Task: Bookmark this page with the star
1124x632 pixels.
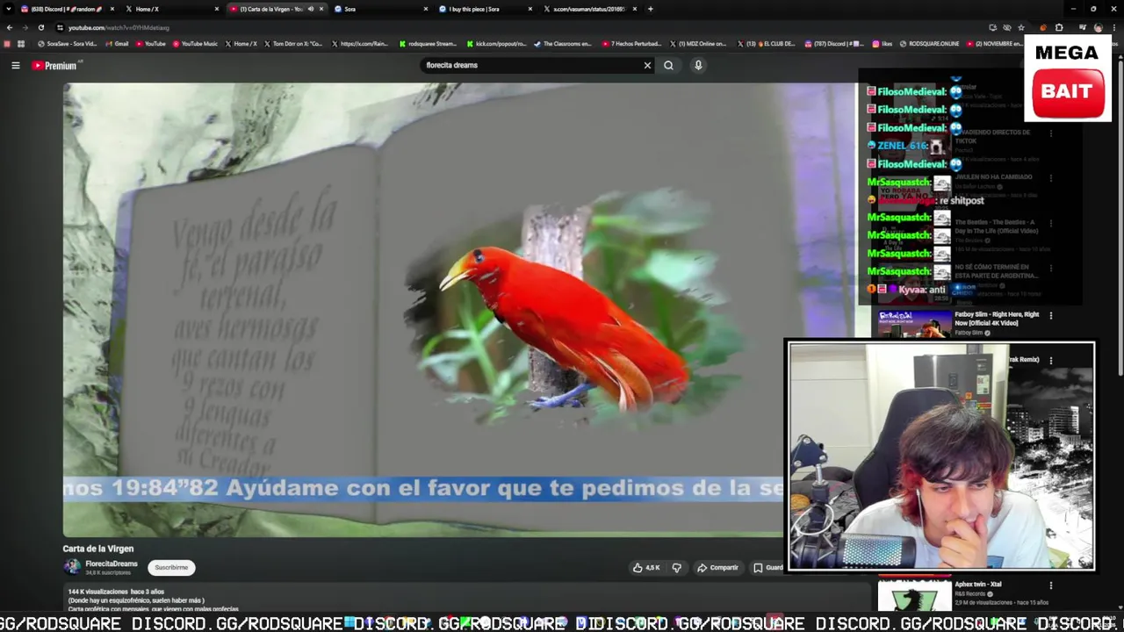Action: (x=1020, y=27)
